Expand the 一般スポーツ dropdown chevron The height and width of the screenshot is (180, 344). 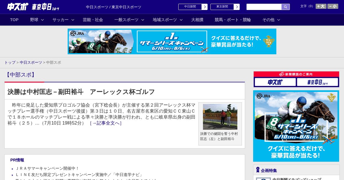coord(143,20)
